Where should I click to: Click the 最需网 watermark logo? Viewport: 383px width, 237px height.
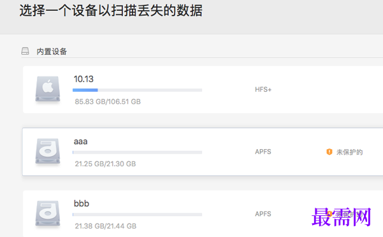pyautogui.click(x=341, y=217)
